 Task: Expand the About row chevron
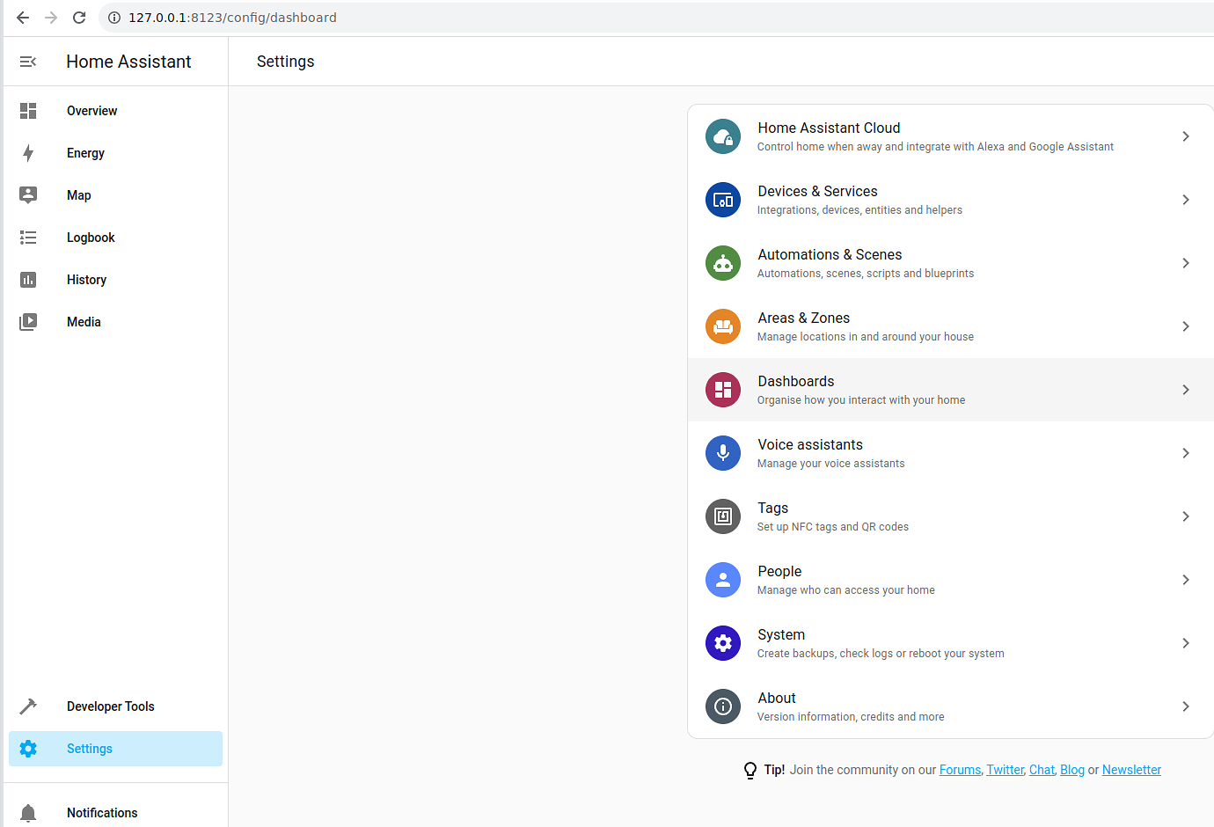pos(1185,706)
